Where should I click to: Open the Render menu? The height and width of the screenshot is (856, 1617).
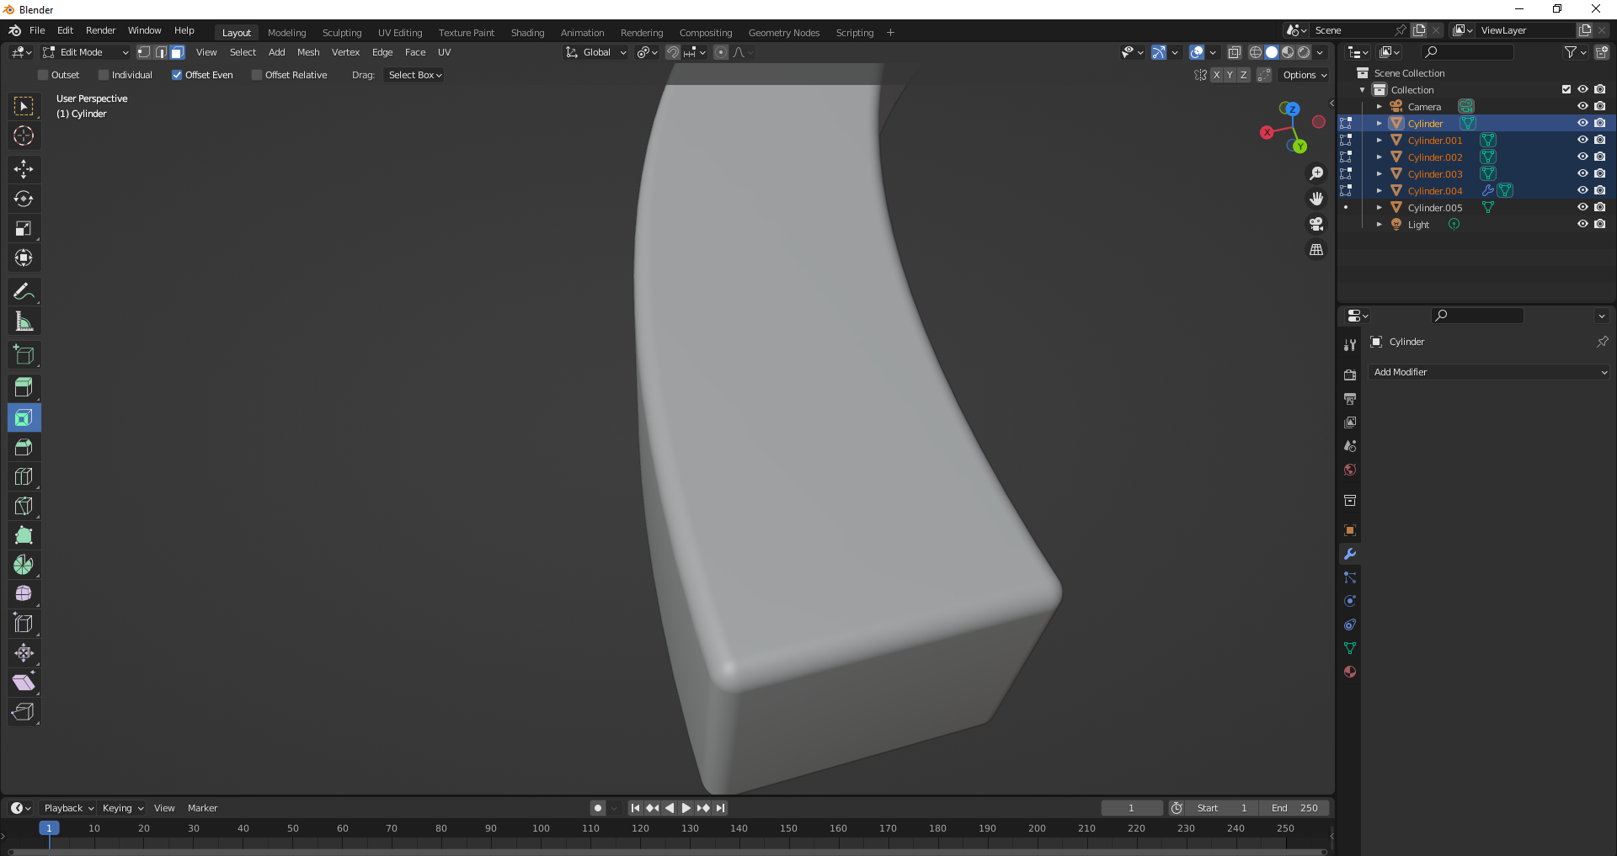(100, 30)
